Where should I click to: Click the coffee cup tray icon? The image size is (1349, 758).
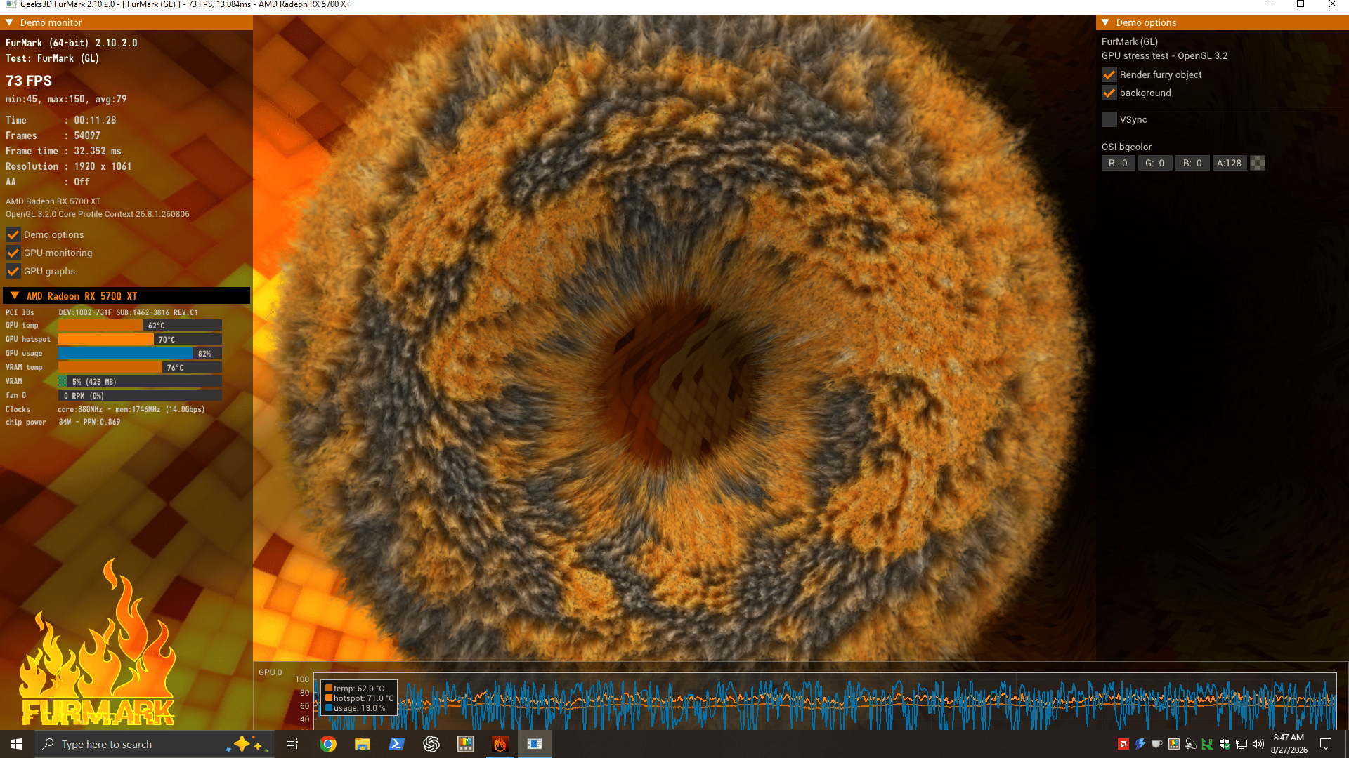(x=1156, y=744)
